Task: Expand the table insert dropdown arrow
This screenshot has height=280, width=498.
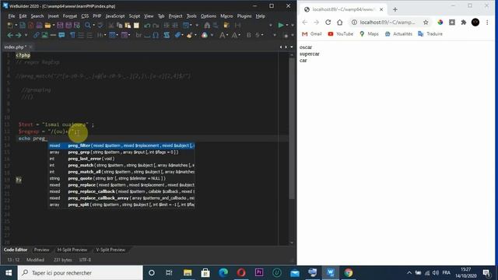Action: point(117,35)
